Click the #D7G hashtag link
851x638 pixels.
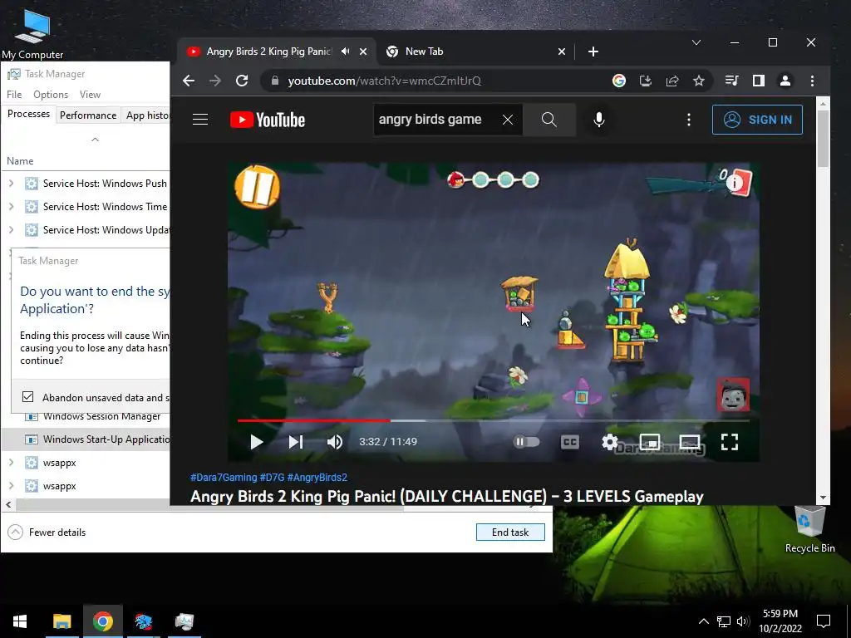[x=272, y=478]
